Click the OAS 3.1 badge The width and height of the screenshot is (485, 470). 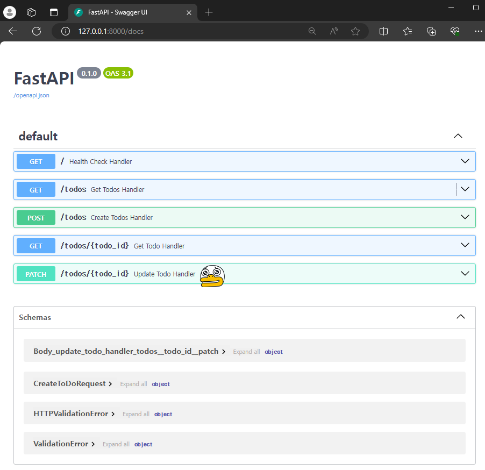coord(118,73)
